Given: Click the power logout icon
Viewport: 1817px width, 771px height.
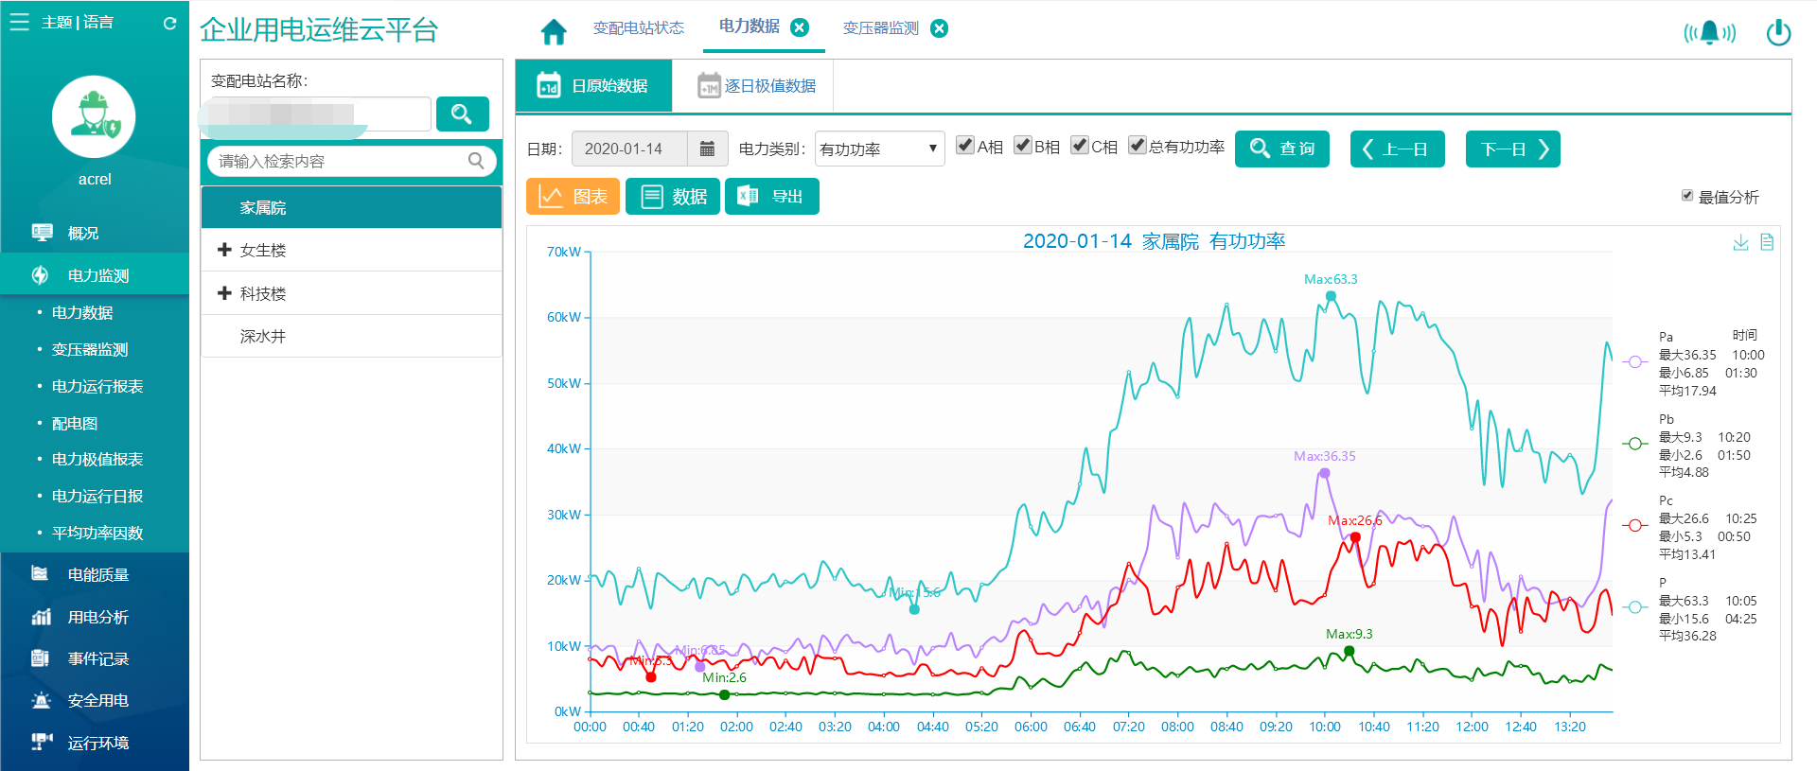Looking at the screenshot, I should pyautogui.click(x=1778, y=32).
